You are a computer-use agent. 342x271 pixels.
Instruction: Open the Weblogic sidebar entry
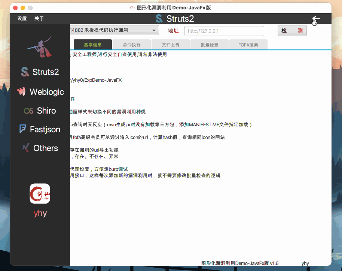coord(40,92)
